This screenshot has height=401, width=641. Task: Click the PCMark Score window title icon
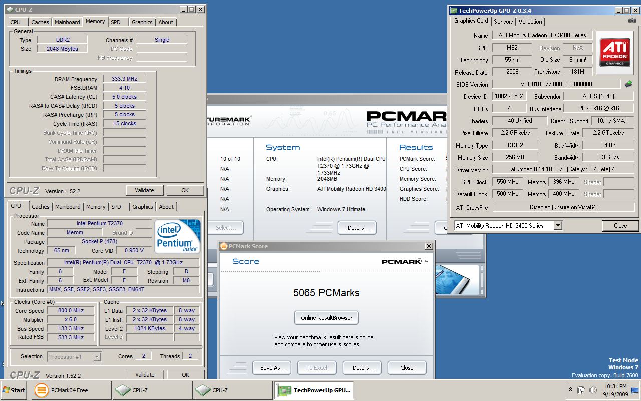pos(224,246)
